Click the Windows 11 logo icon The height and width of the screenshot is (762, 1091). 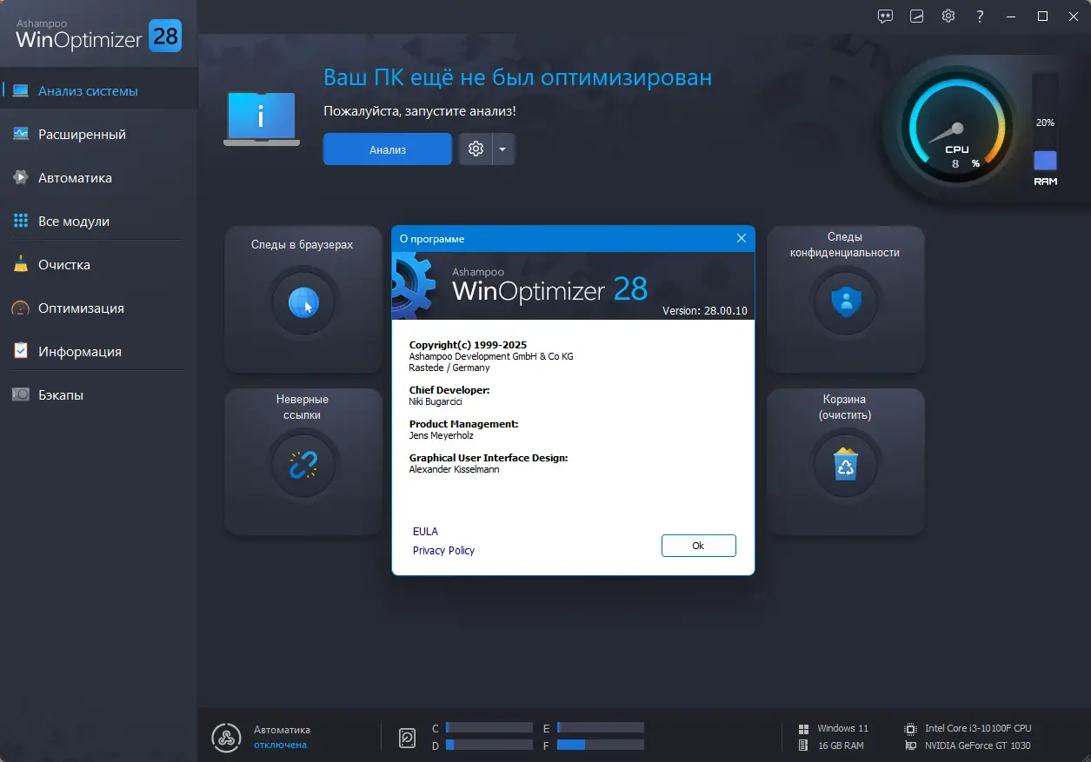tap(803, 728)
